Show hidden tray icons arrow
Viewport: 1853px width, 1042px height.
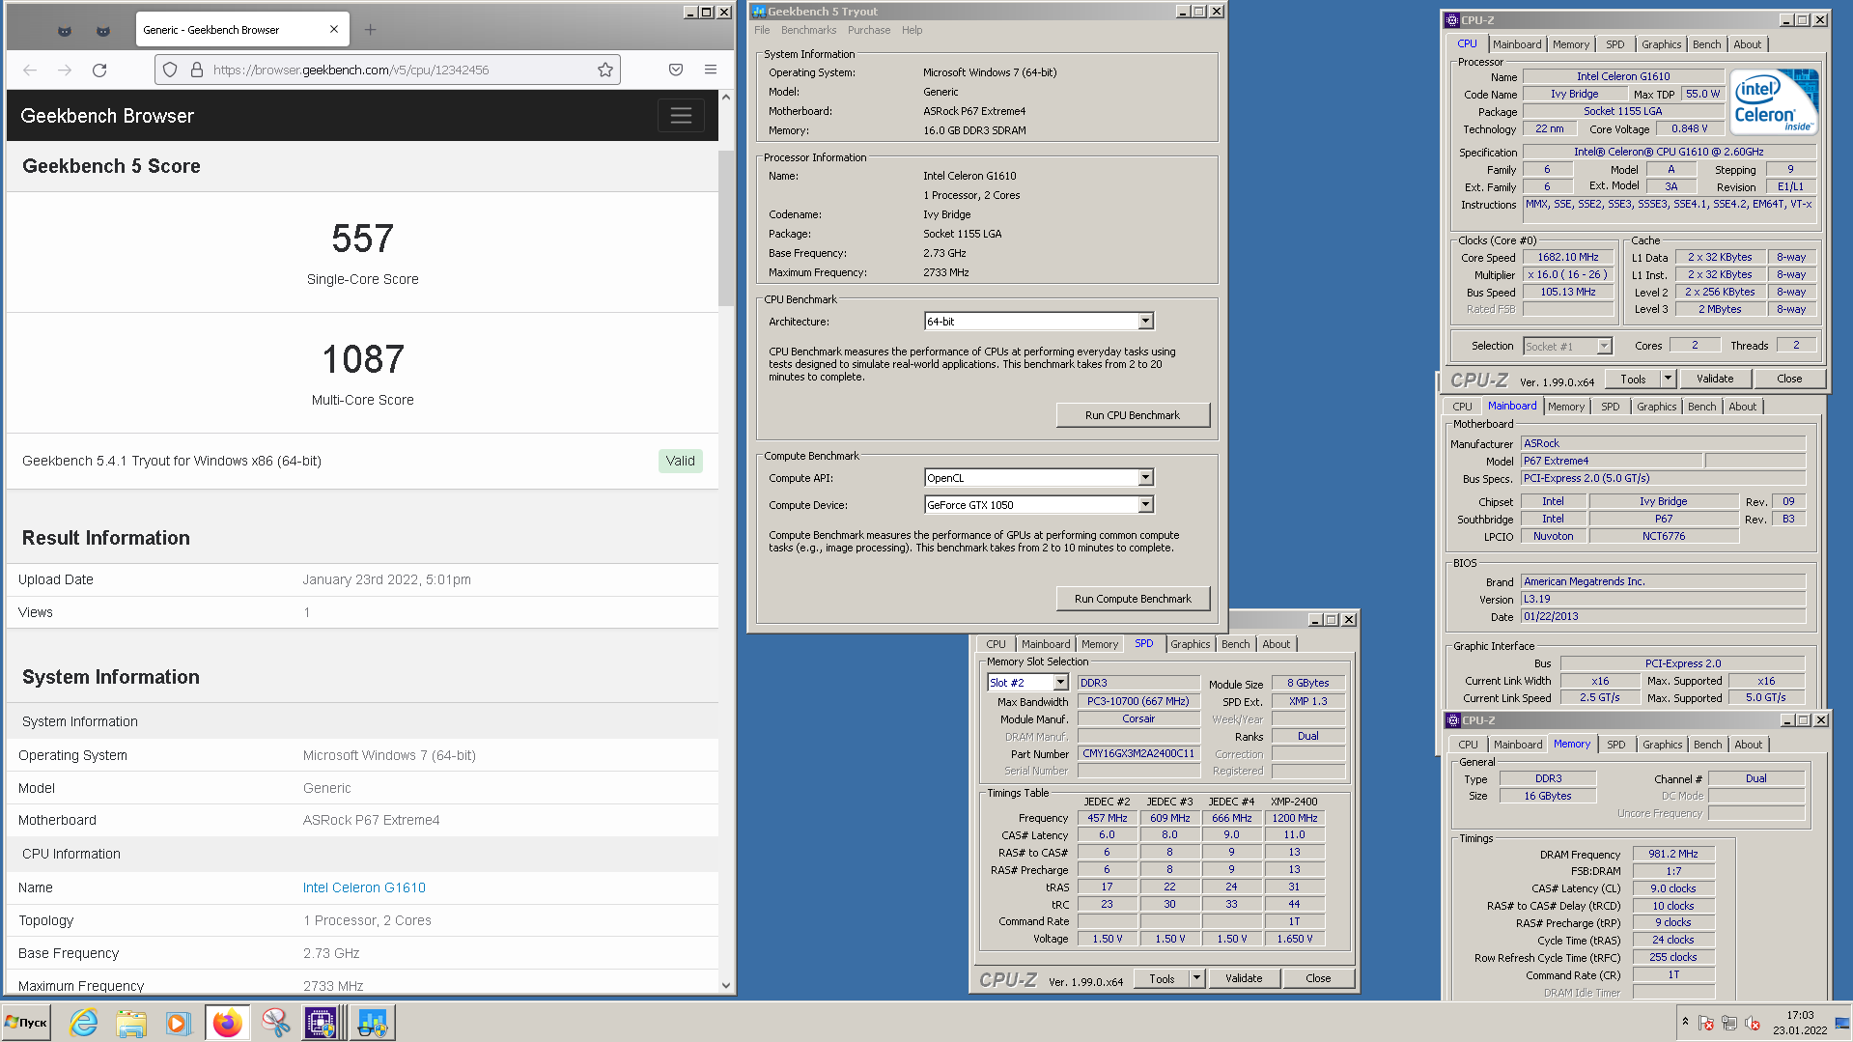[1685, 1022]
